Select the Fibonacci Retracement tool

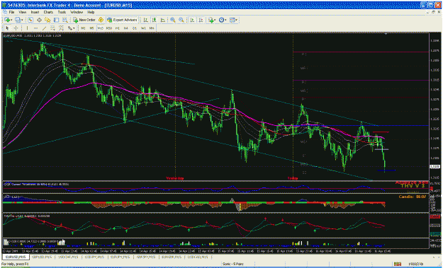[61, 28]
